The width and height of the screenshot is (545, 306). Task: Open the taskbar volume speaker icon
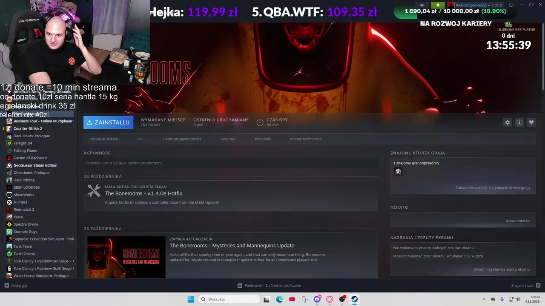[518, 299]
